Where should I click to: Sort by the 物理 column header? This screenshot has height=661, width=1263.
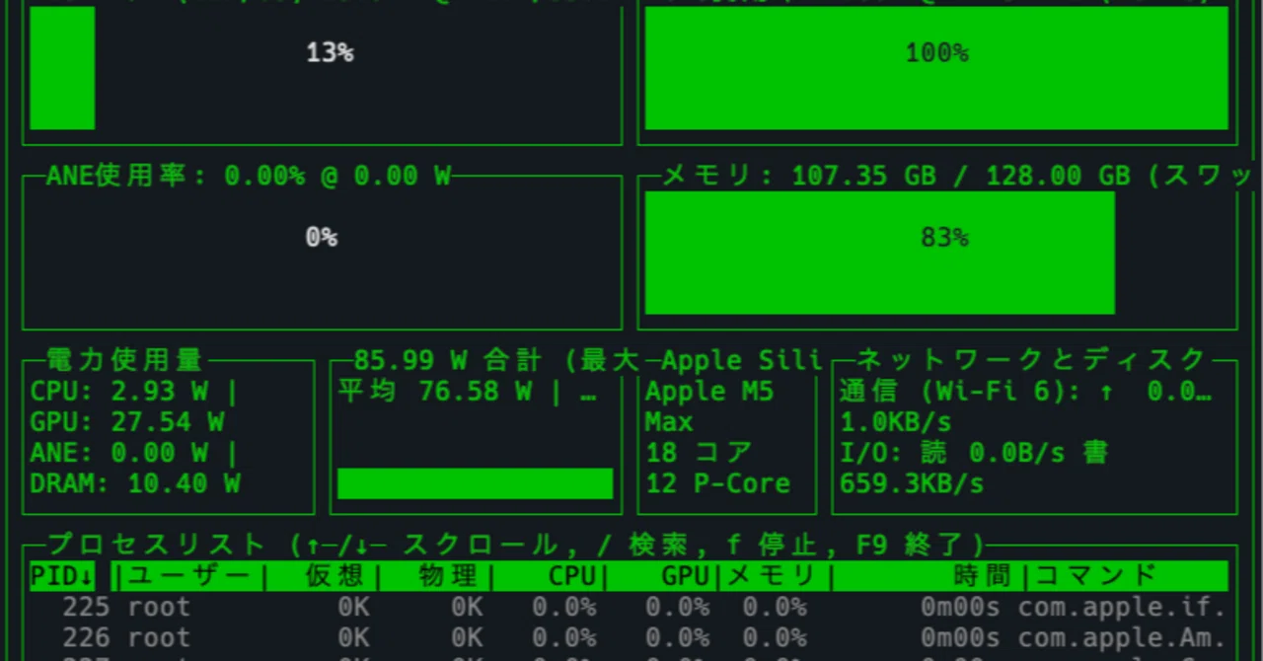[x=447, y=576]
